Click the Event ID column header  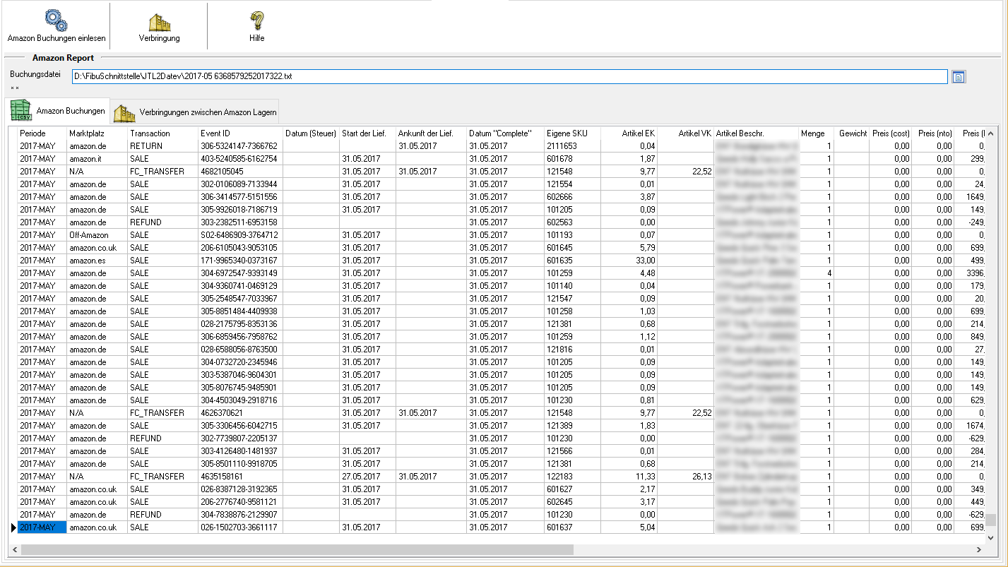click(x=215, y=133)
